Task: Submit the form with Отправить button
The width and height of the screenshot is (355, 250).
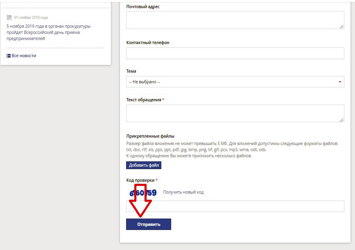Action: click(148, 224)
